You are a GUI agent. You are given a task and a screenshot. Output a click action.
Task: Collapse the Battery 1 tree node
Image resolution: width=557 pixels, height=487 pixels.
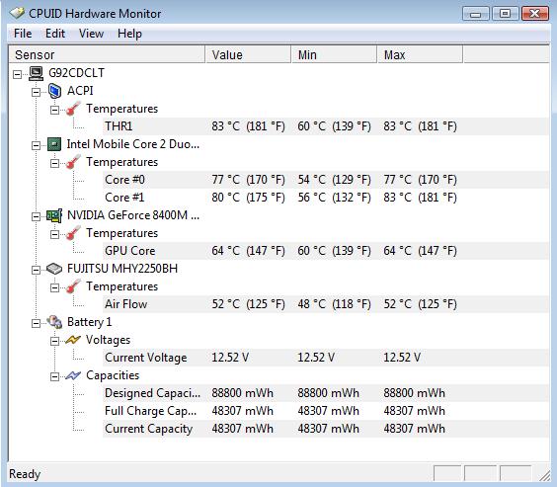(36, 323)
